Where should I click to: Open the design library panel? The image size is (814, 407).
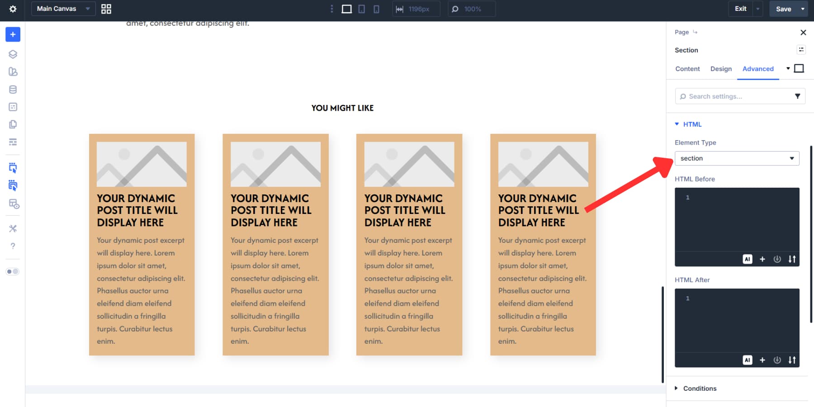coord(13,71)
